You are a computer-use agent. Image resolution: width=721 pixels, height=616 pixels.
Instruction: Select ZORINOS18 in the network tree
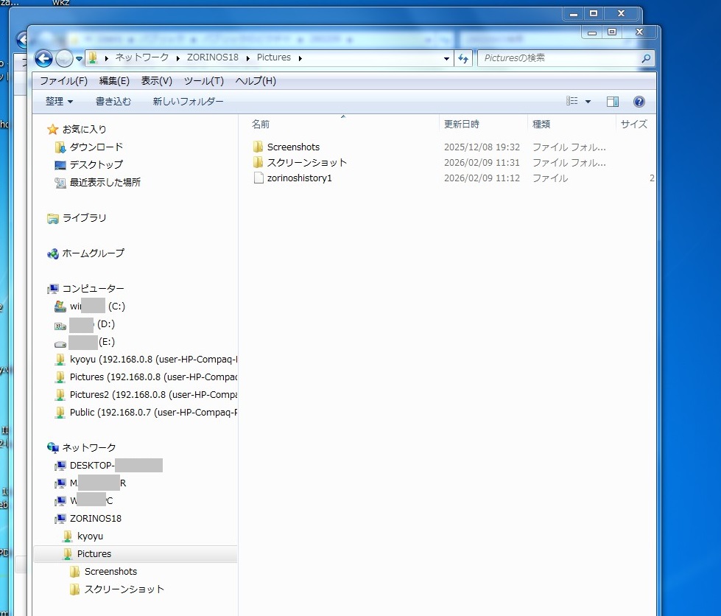95,518
